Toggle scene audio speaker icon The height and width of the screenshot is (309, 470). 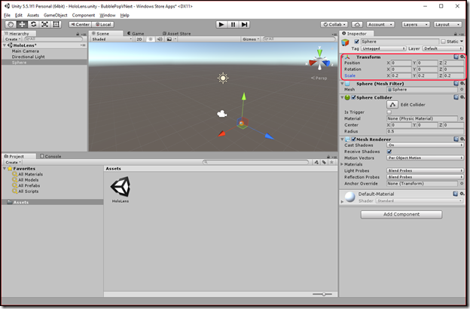click(160, 39)
